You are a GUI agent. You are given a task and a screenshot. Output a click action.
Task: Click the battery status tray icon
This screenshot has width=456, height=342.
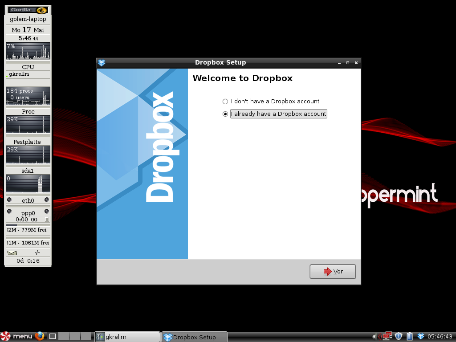pyautogui.click(x=409, y=336)
